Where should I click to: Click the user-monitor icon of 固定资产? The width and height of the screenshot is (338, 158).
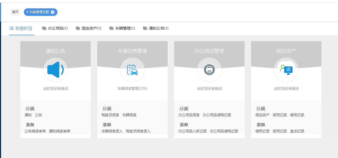pyautogui.click(x=286, y=70)
